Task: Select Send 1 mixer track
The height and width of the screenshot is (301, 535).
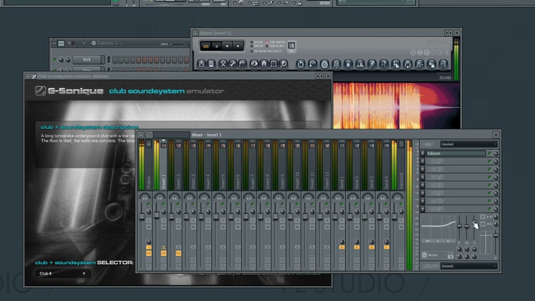Action: pos(342,182)
